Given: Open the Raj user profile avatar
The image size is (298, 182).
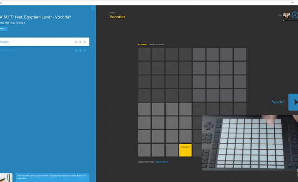Looking at the screenshot, I should click(x=287, y=15).
